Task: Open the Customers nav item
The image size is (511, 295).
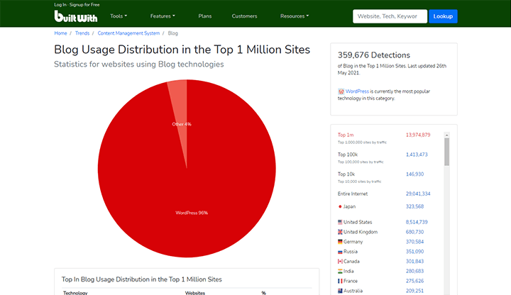Action: coord(245,16)
